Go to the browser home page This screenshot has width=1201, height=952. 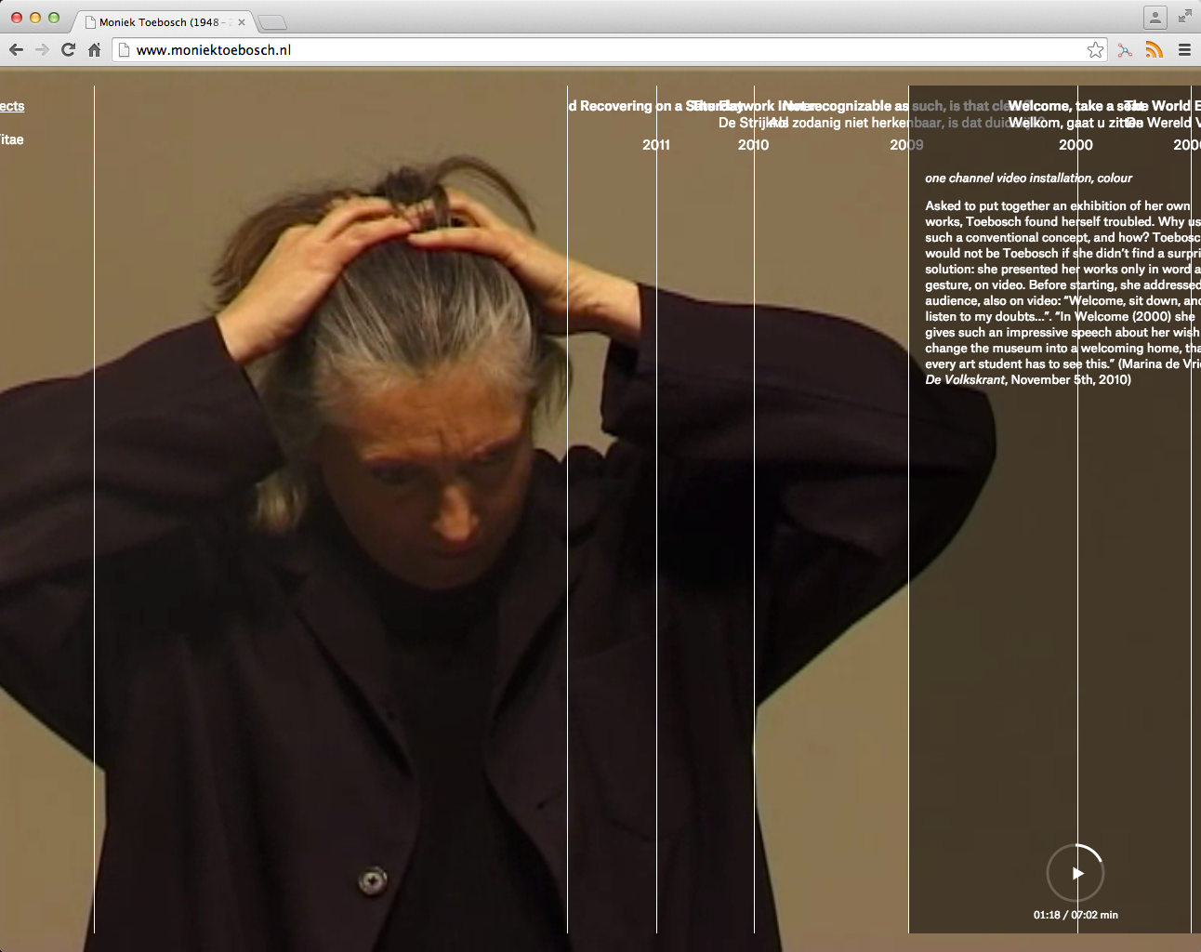point(94,50)
